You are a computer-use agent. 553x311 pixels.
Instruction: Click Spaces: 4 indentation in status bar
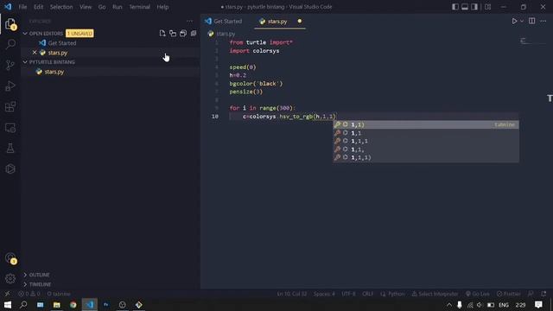[324, 294]
